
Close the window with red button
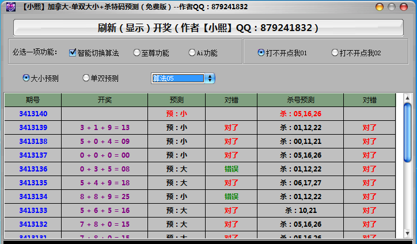(x=404, y=7)
